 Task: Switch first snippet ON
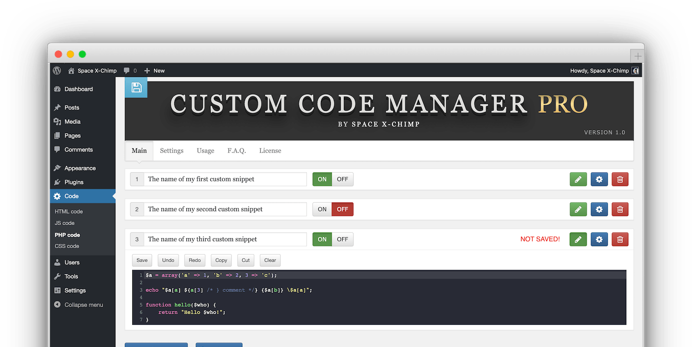322,179
